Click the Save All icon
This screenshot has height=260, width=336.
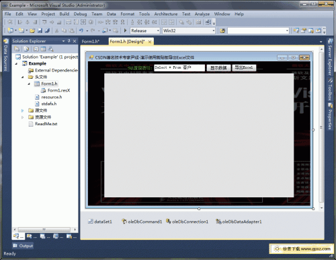coord(47,30)
